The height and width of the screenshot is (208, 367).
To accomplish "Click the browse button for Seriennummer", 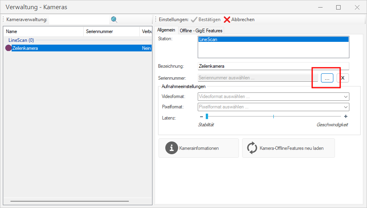I will point(327,78).
